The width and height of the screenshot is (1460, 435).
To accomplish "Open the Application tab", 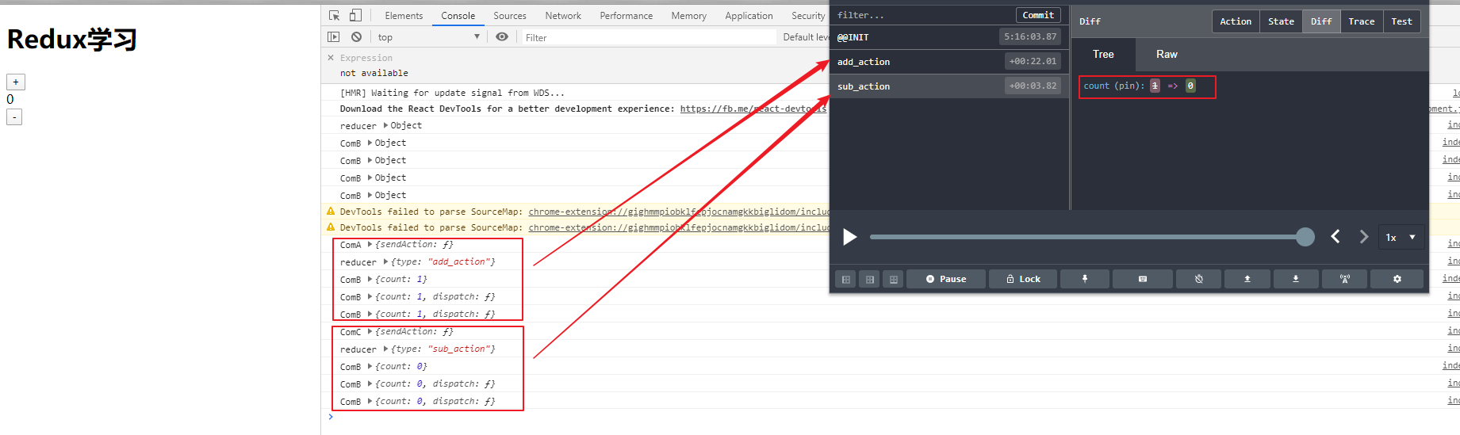I will (749, 15).
